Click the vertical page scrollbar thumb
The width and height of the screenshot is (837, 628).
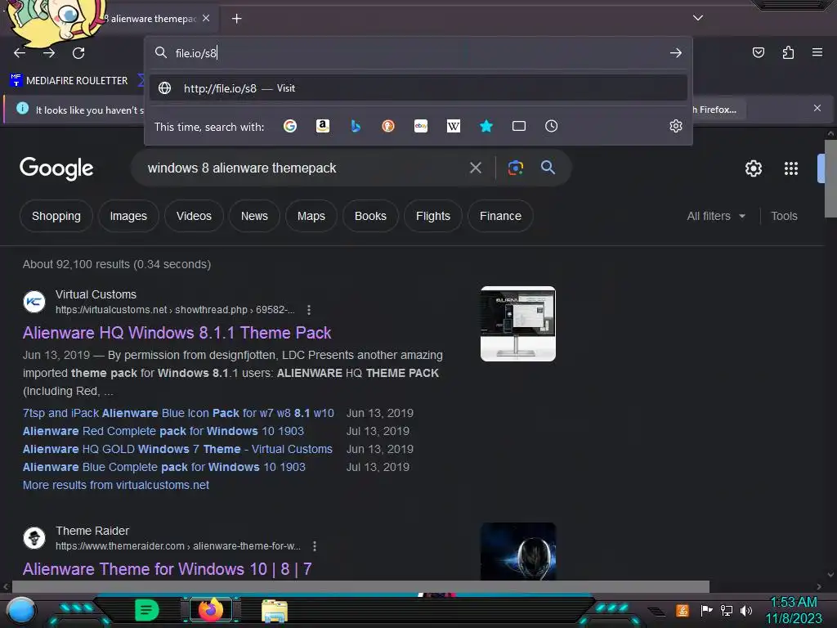click(x=830, y=179)
